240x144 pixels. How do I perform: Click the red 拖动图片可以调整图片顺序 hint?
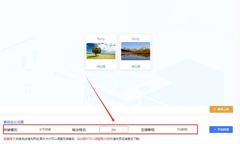[x=94, y=139]
